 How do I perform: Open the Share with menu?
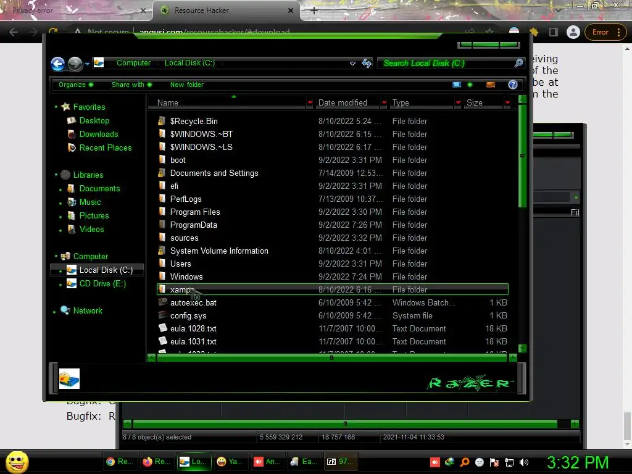[131, 85]
